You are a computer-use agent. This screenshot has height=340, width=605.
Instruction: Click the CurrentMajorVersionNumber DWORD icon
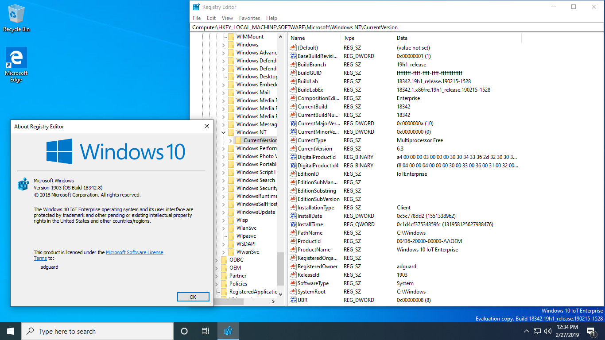[x=293, y=124]
